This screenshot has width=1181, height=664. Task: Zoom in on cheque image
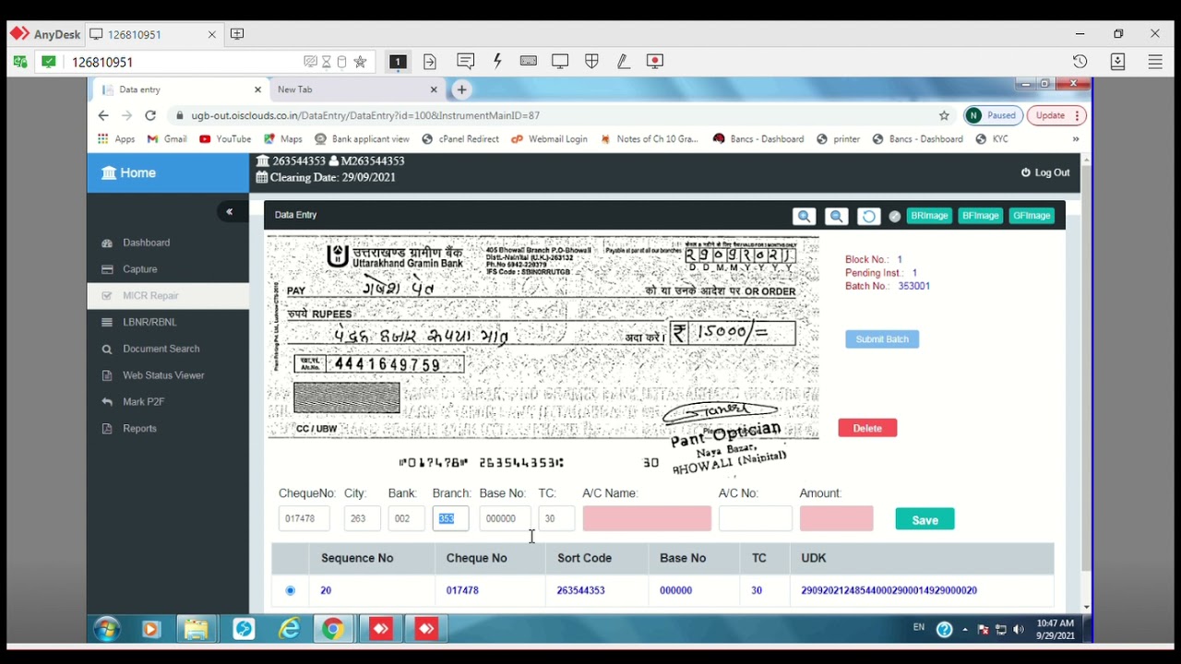[x=804, y=216]
